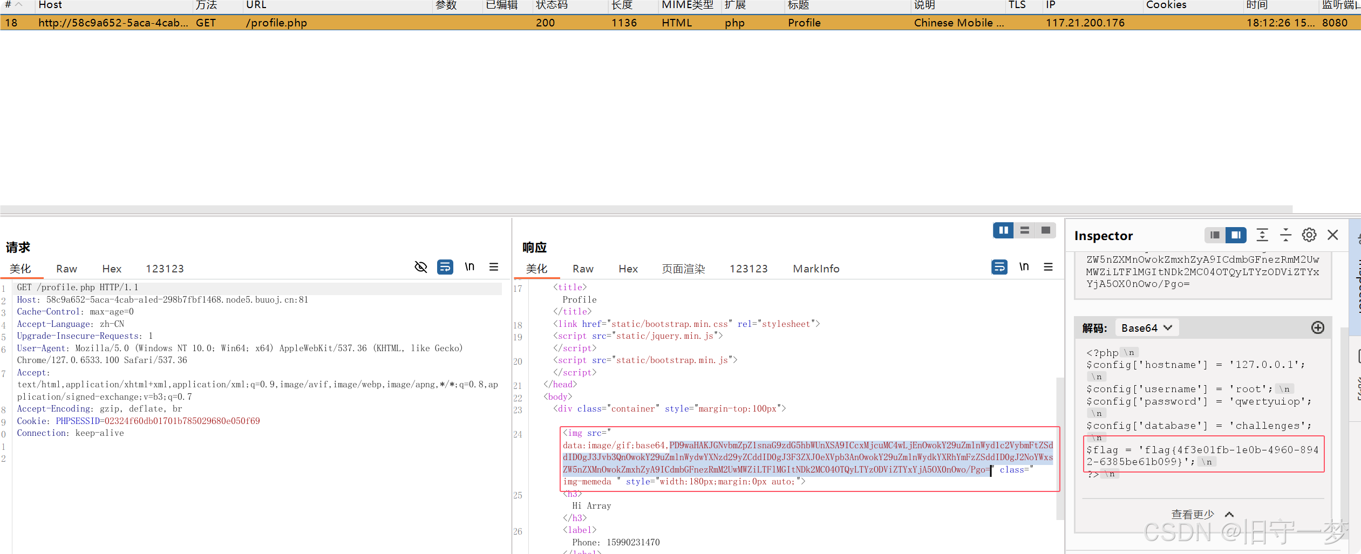Click the Host header line in request
The image size is (1361, 554).
click(162, 299)
